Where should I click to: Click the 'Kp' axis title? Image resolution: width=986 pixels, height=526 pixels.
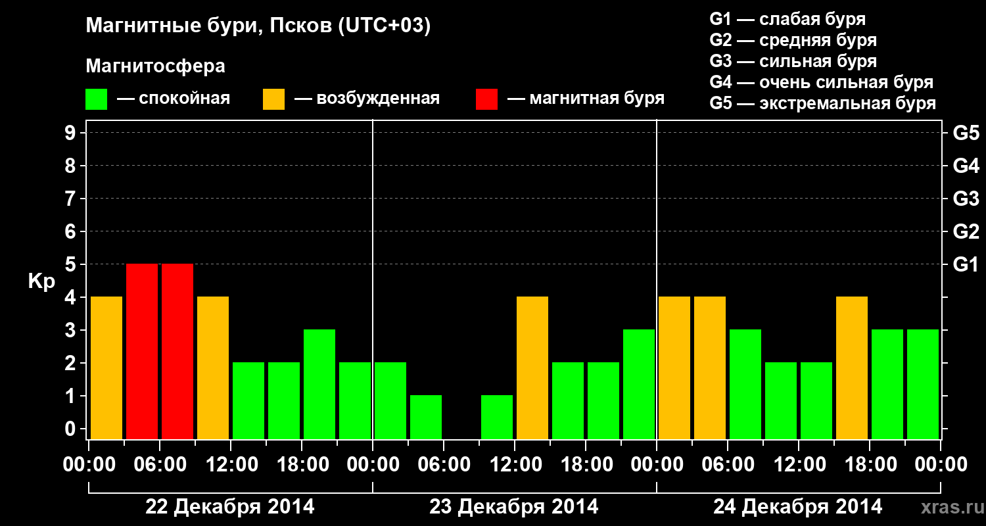coord(42,281)
